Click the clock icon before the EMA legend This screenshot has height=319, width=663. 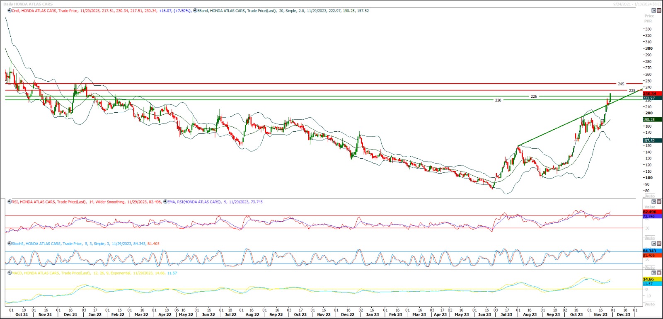click(x=165, y=202)
